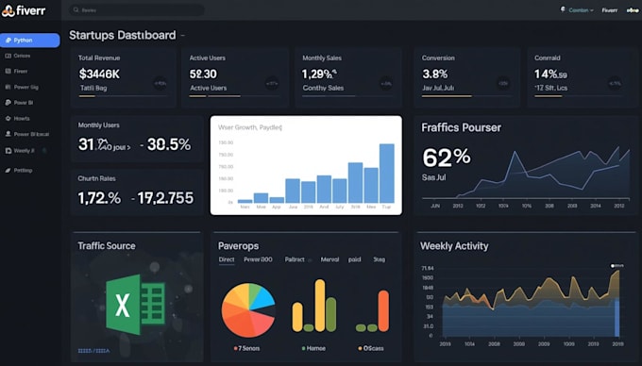Switch to the Direct tab in Paverops
The height and width of the screenshot is (366, 642).
coord(227,259)
